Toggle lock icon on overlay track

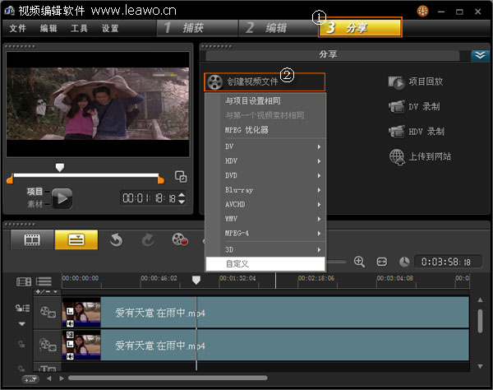pyautogui.click(x=21, y=345)
